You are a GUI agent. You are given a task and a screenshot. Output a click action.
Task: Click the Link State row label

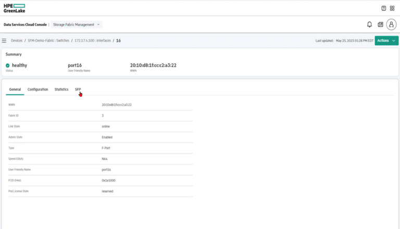[x=14, y=127]
